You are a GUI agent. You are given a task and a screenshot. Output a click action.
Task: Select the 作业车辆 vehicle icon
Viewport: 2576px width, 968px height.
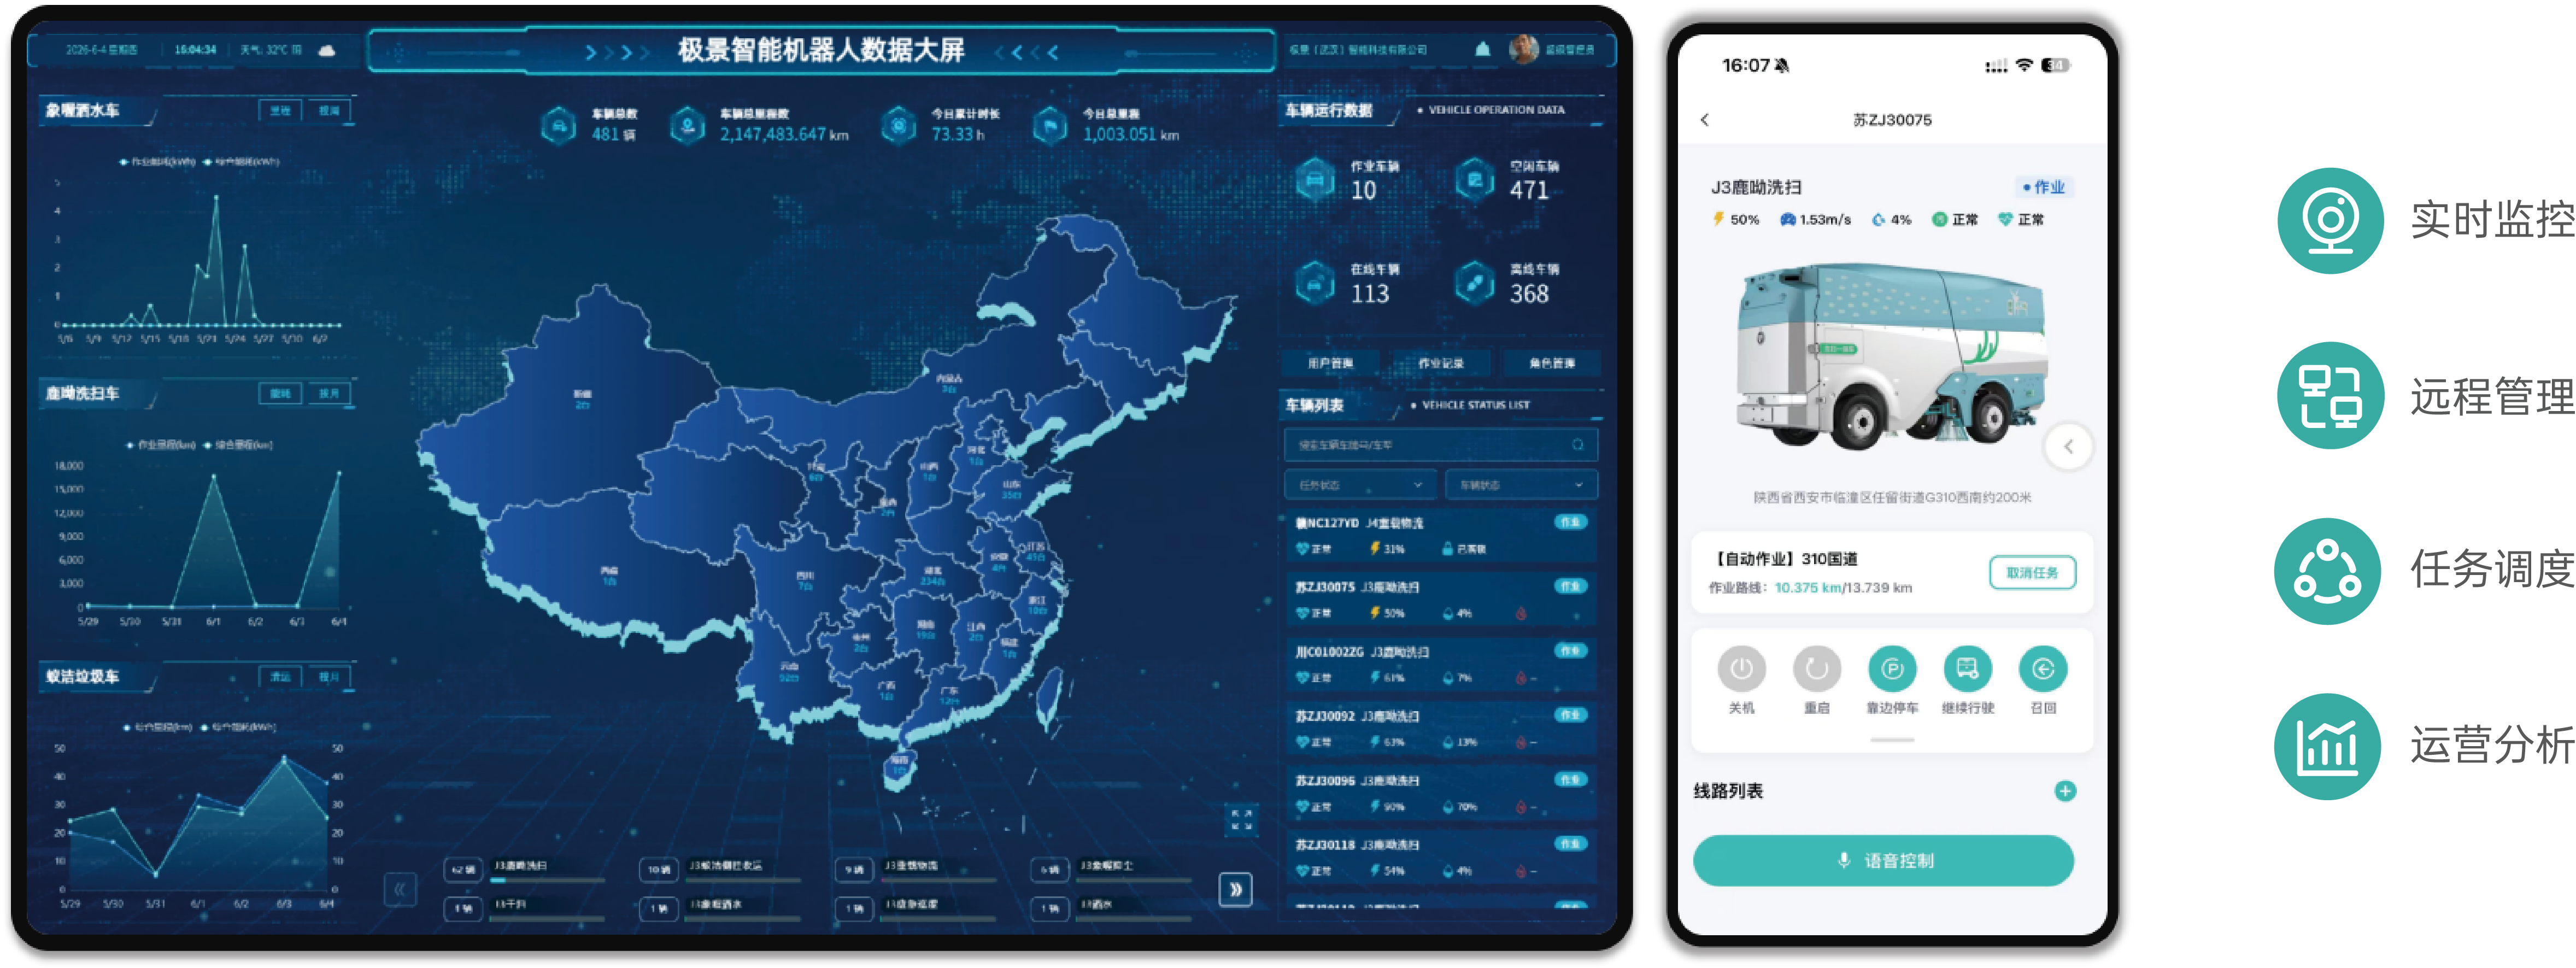1315,179
